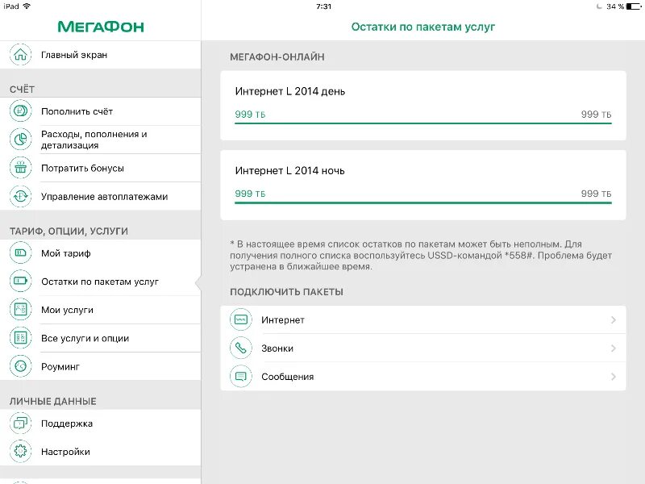Open Мои услуги in sidebar
Screen dimensions: 645x484
100,310
